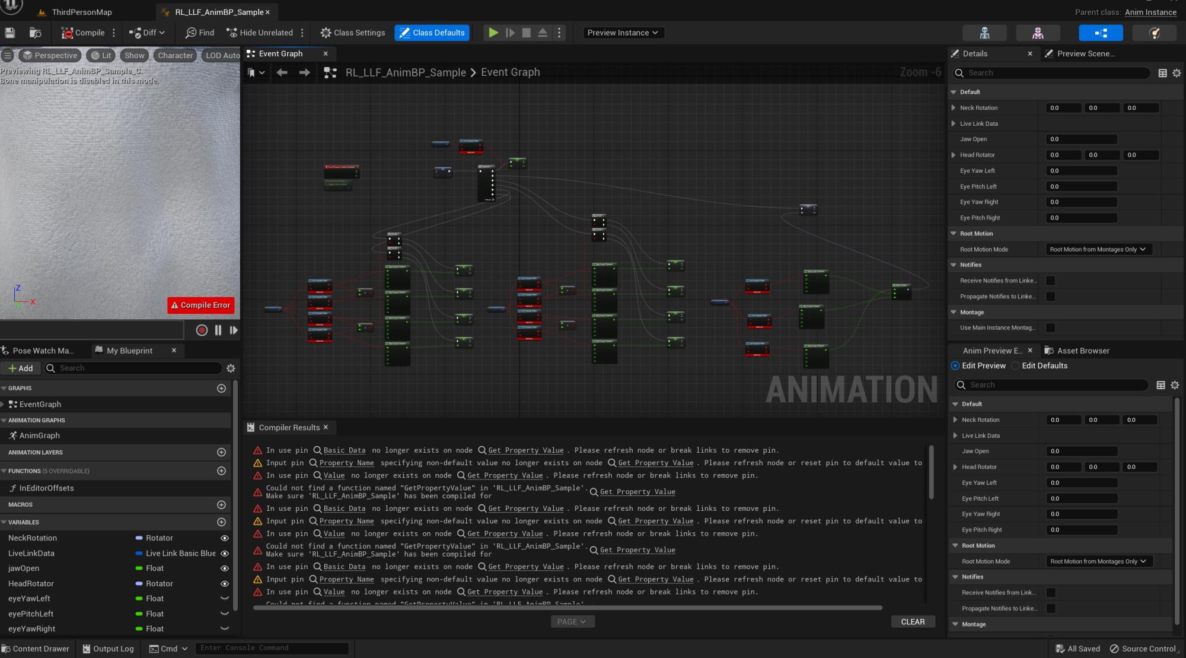Play simulation with green arrow
The image size is (1186, 658).
click(493, 33)
